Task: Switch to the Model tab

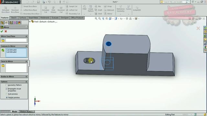Action: [x=15, y=111]
